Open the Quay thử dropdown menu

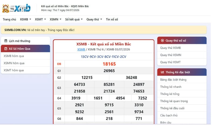point(94,19)
